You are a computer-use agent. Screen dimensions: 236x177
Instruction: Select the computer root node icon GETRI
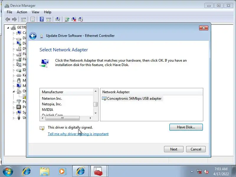(13, 27)
